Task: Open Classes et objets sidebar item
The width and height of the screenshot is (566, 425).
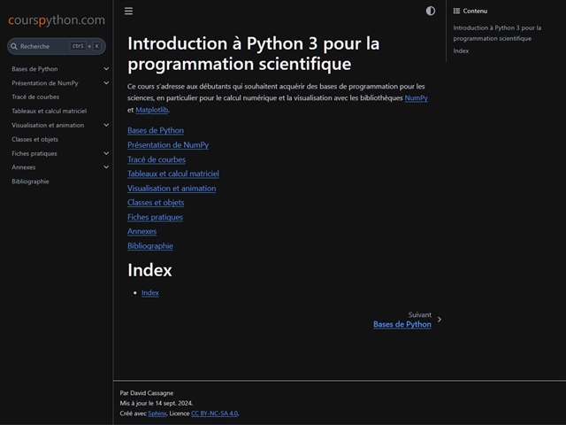Action: (35, 139)
